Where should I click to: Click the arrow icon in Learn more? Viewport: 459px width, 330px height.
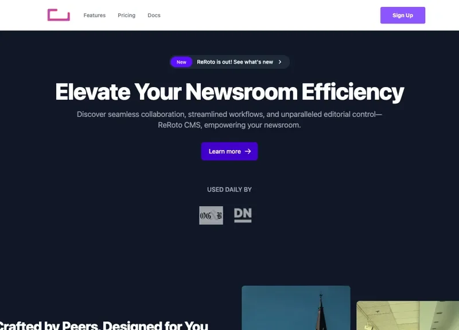[x=248, y=151]
